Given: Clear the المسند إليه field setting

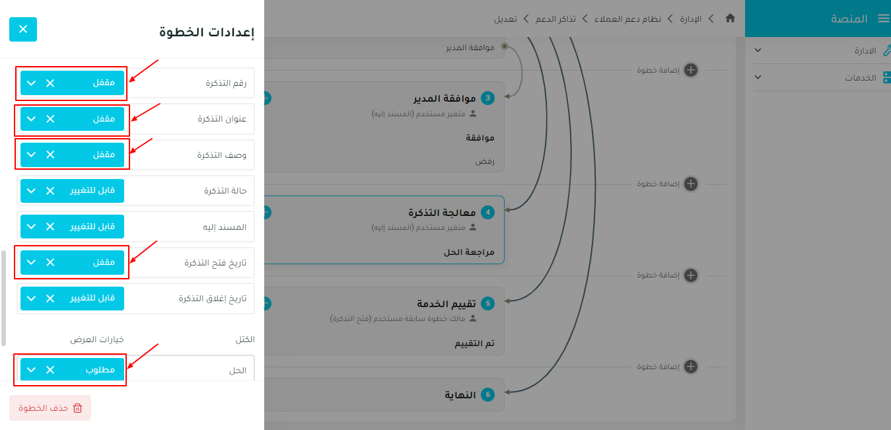Looking at the screenshot, I should click(x=50, y=227).
